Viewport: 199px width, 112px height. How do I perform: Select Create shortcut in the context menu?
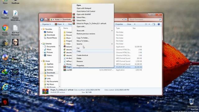pos(93,55)
